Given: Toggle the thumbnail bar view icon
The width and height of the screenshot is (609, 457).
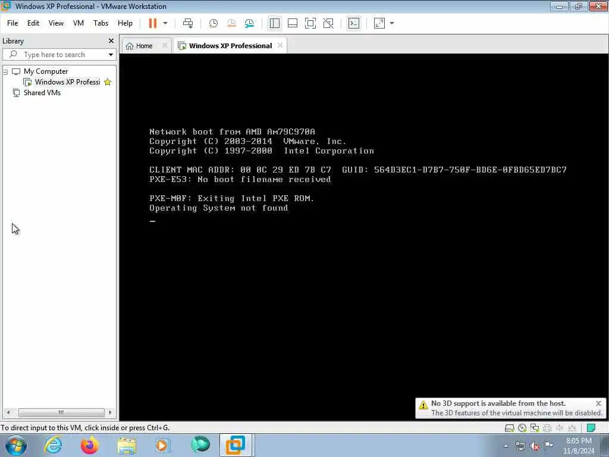Looking at the screenshot, I should pos(293,23).
